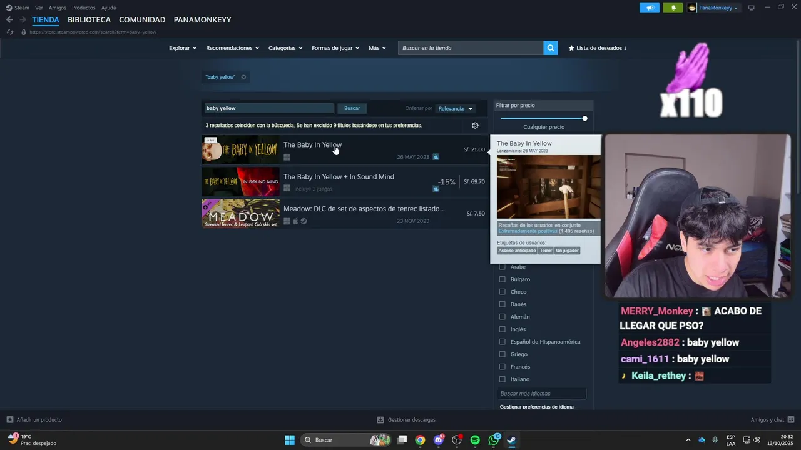Open the PanaMonkeyy account dropdown
Screen dimensions: 801x450
(713, 8)
